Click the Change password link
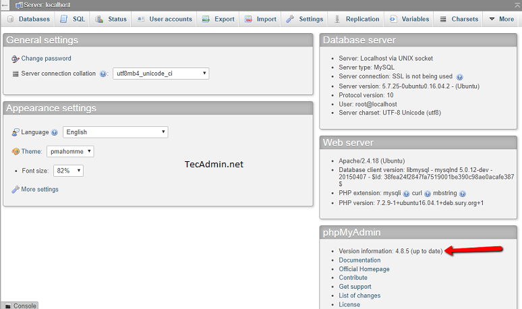Screen dimensions: 522x309 [x=47, y=59]
